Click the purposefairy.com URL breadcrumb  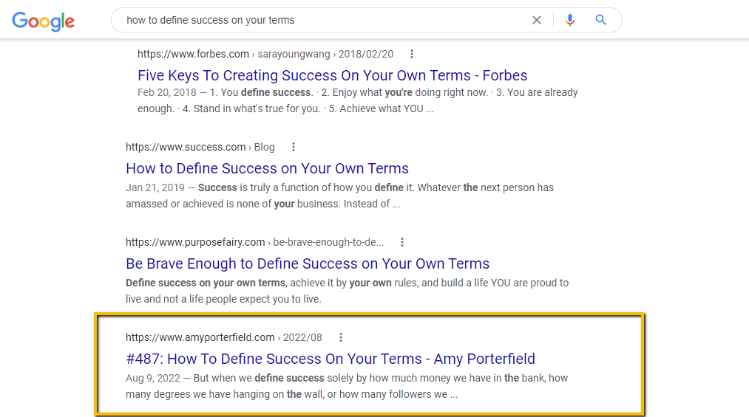(254, 242)
